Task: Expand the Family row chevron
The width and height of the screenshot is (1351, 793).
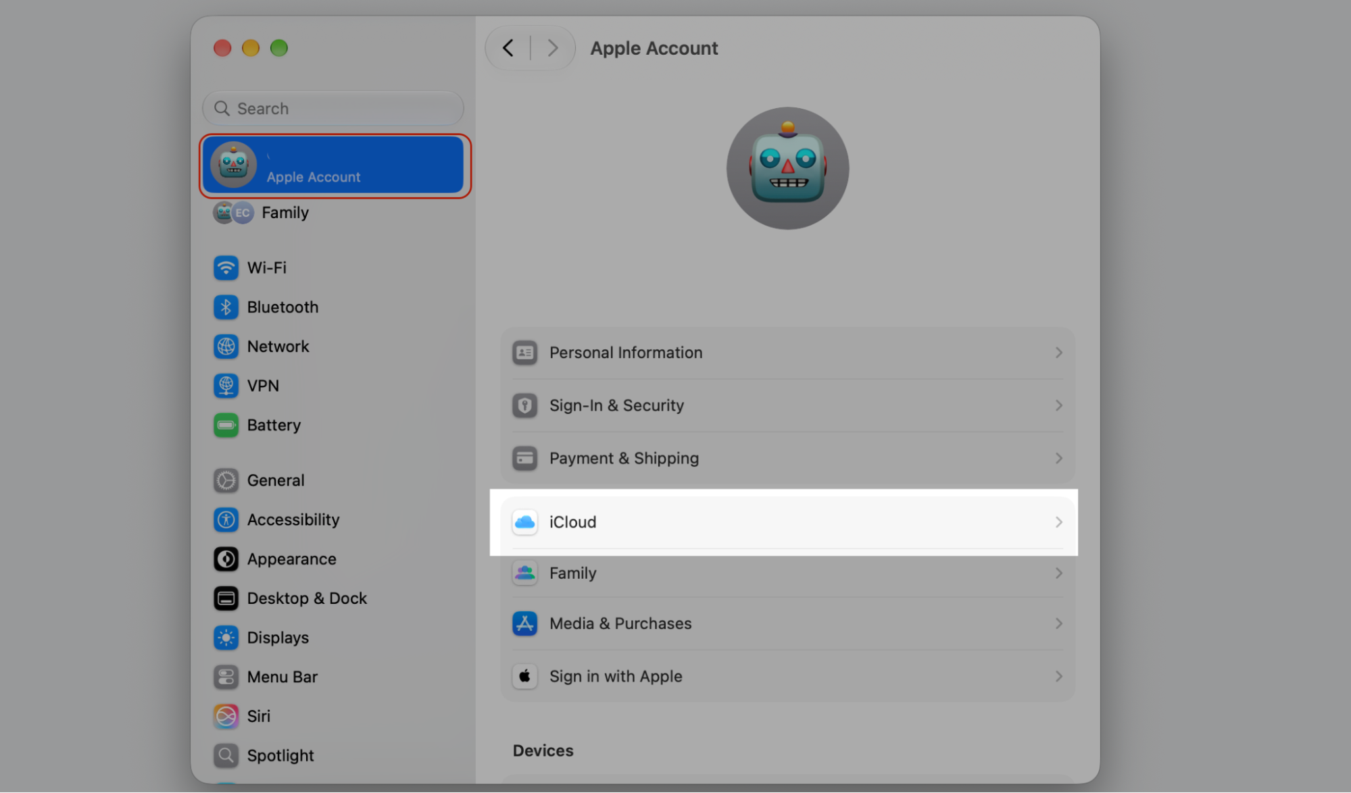Action: [1058, 573]
